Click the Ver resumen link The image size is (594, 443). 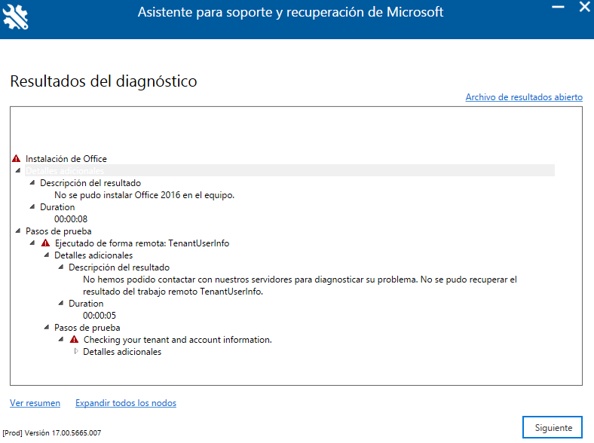point(35,403)
